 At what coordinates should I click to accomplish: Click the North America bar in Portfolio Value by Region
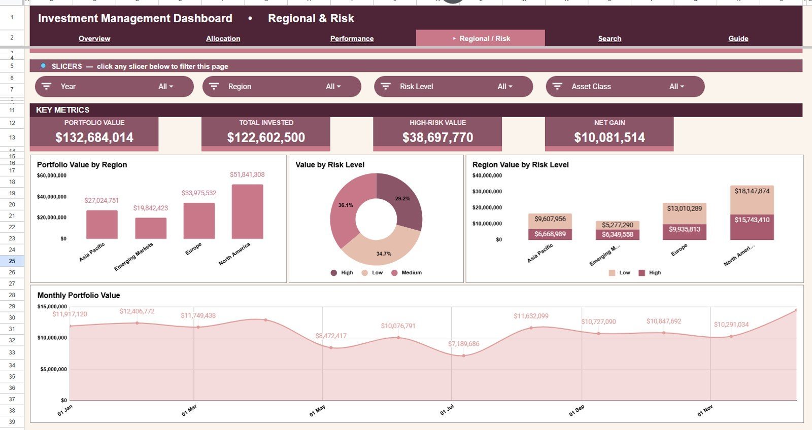[x=248, y=211]
